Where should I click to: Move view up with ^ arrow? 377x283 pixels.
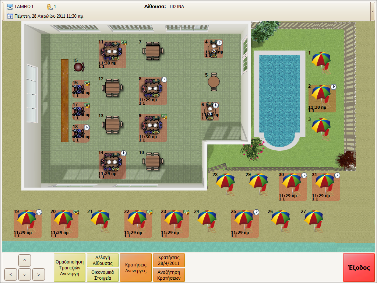pos(25,260)
